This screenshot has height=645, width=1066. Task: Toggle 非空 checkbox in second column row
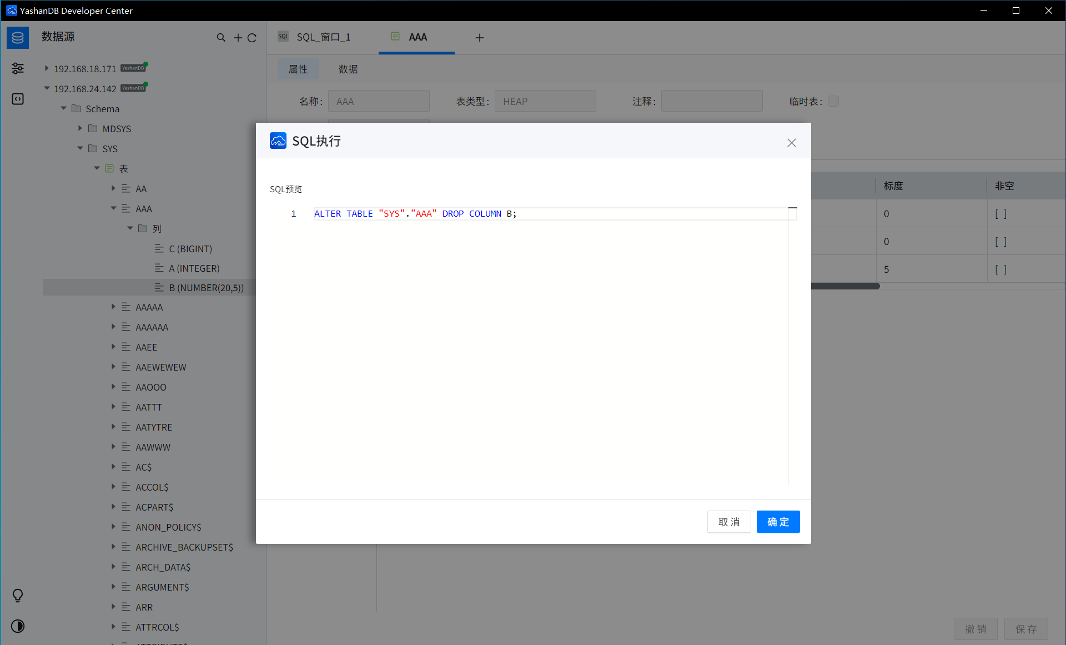(1001, 242)
